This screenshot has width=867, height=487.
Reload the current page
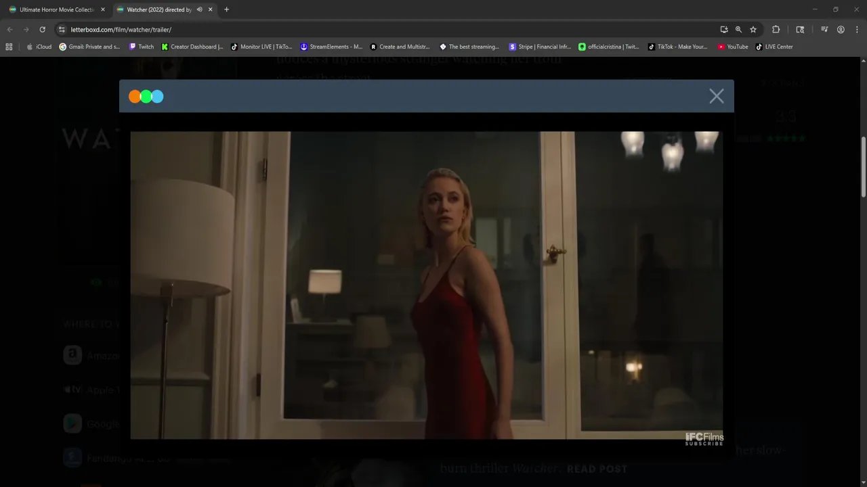click(x=42, y=29)
